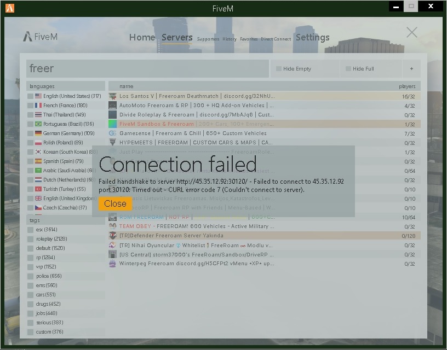Screen dimensions: 447x350
Task: Click the Winterpeg Freeroam server icon
Action: coord(113,264)
